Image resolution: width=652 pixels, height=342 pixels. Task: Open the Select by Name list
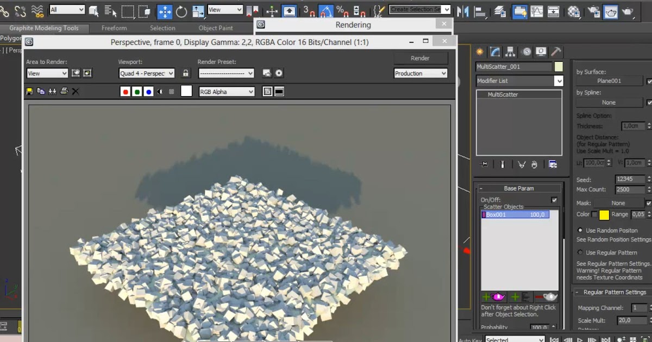(110, 11)
